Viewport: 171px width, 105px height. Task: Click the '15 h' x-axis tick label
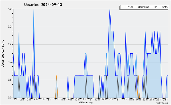point(111,99)
